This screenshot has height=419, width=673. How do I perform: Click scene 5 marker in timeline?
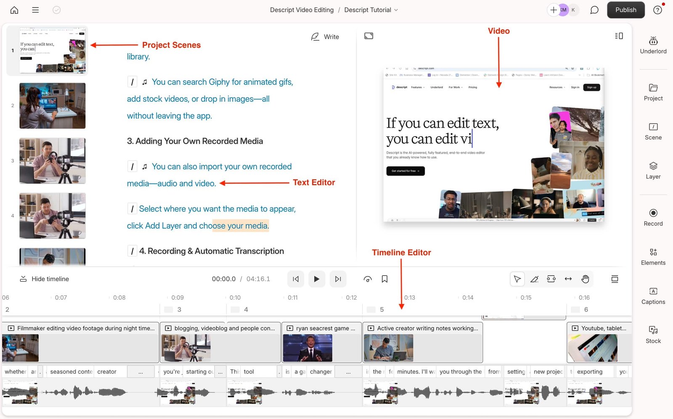tap(376, 310)
